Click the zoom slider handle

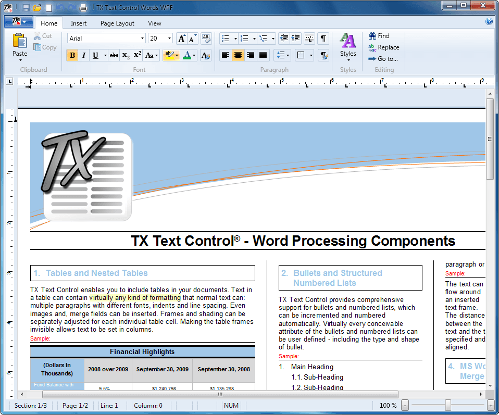448,405
